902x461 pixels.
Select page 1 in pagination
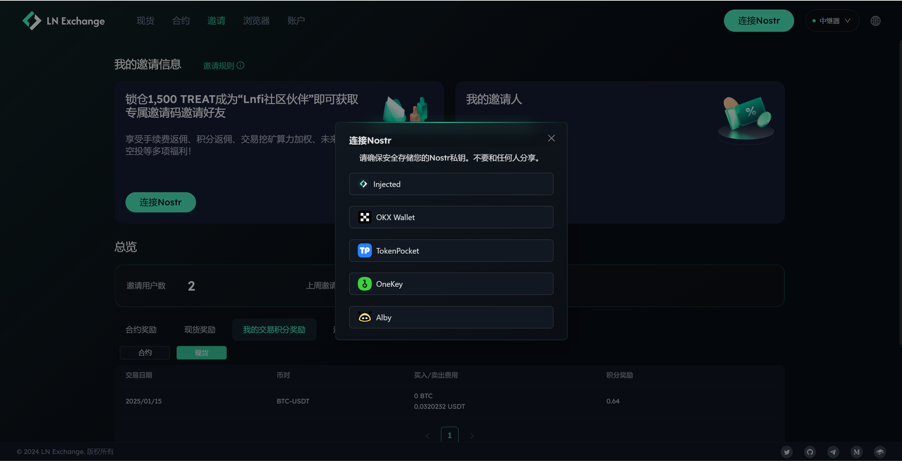click(450, 435)
